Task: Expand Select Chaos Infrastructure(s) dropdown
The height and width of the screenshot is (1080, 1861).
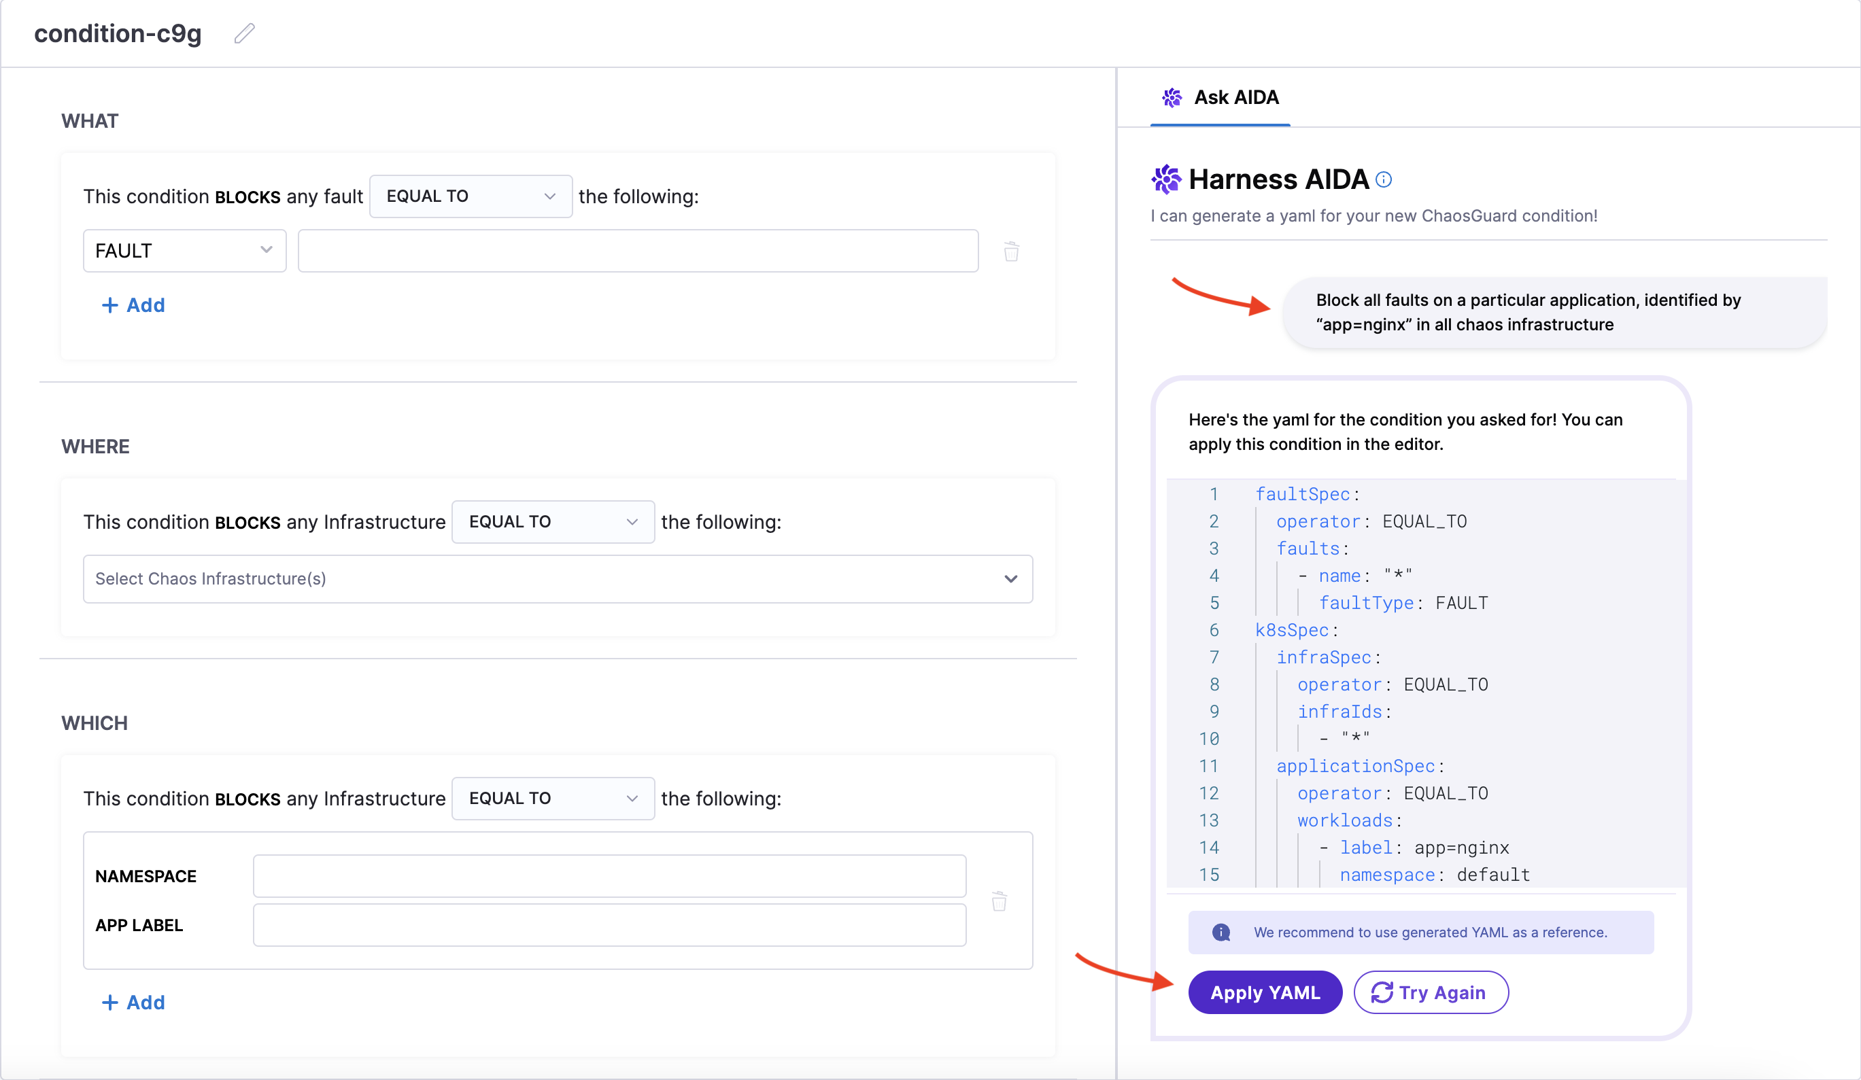Action: tap(558, 579)
